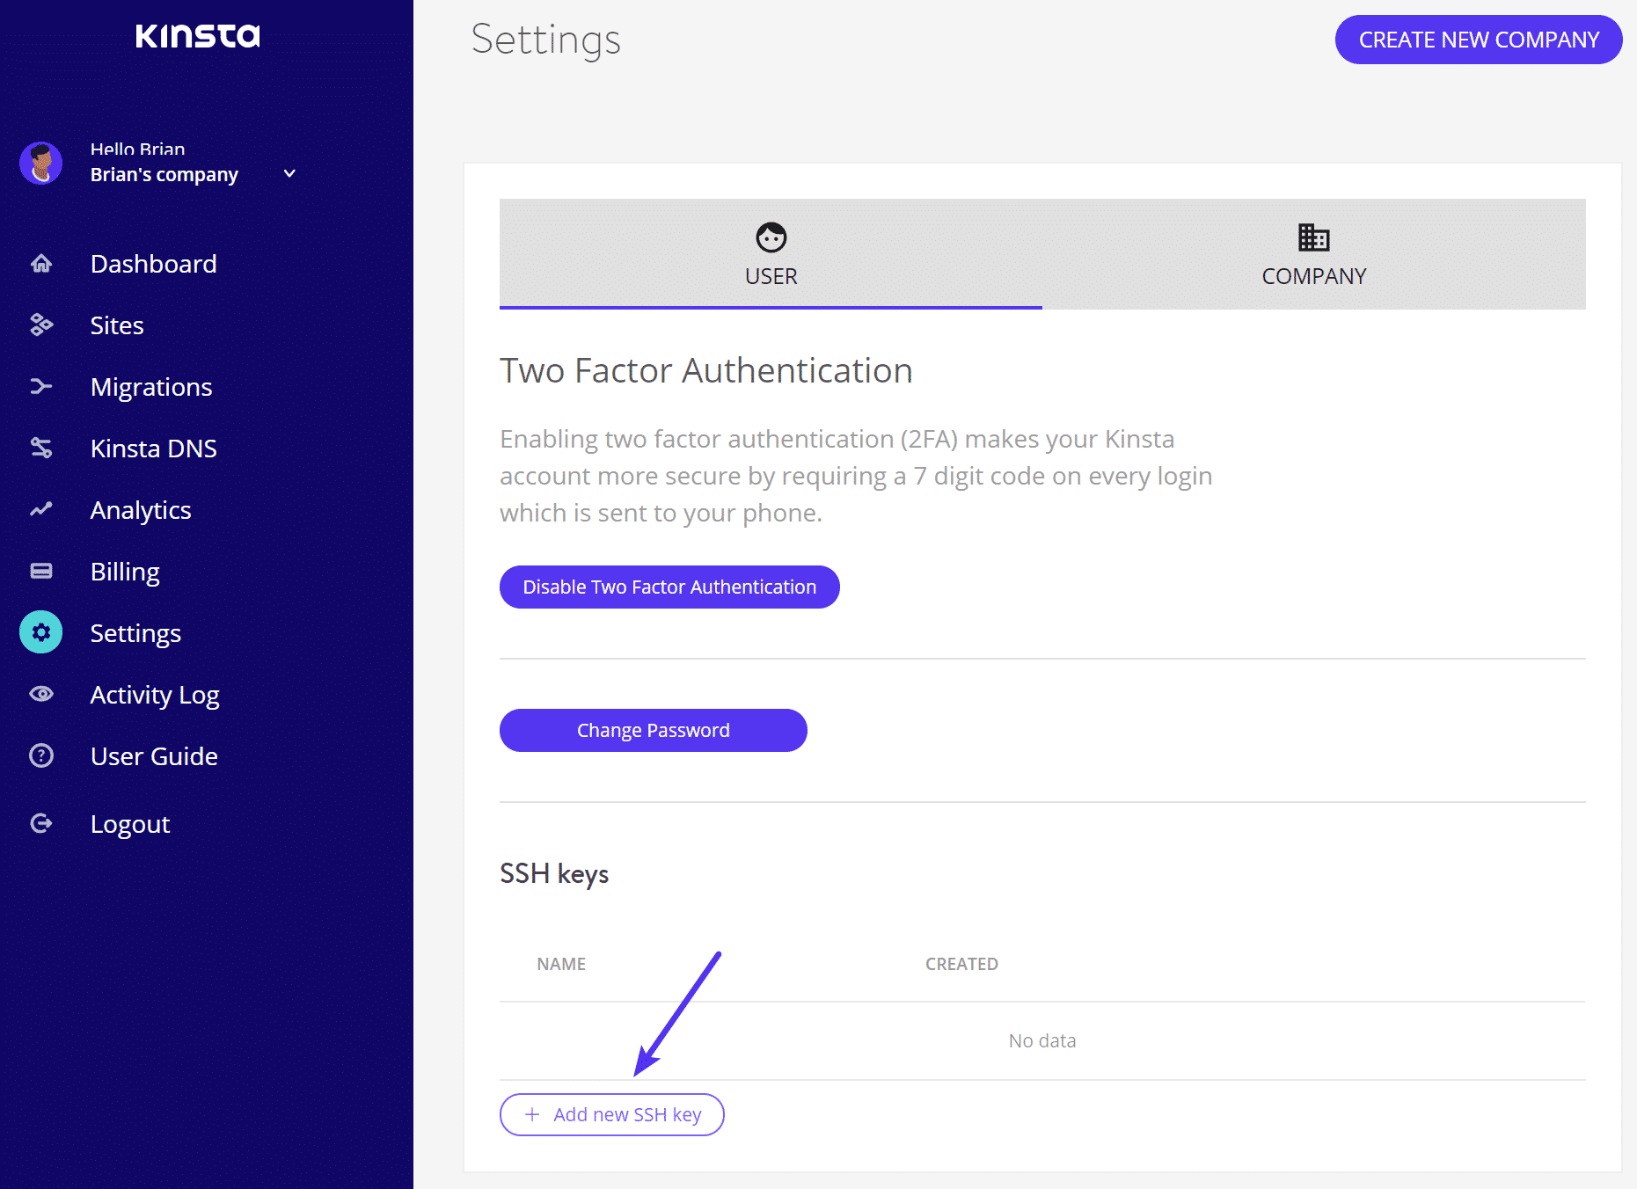Disable Two Factor Authentication button
The width and height of the screenshot is (1637, 1189).
pyautogui.click(x=669, y=587)
